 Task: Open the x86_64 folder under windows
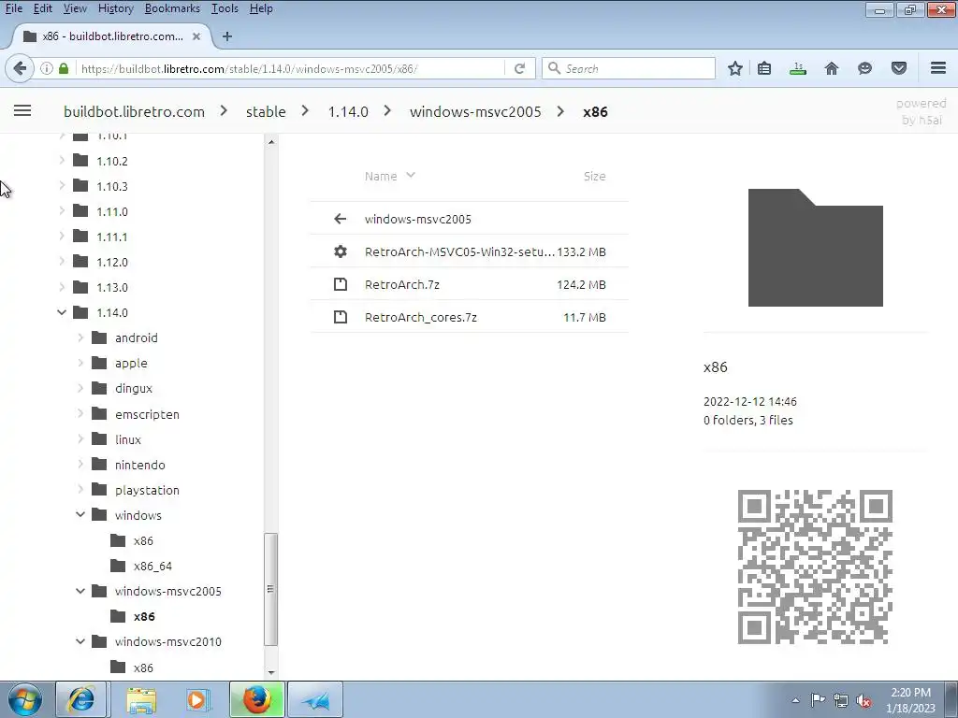pos(152,566)
